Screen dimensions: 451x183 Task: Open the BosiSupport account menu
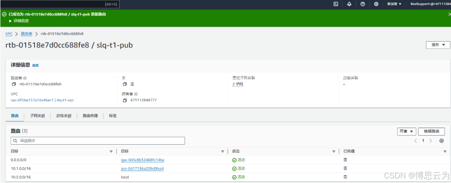(431, 4)
